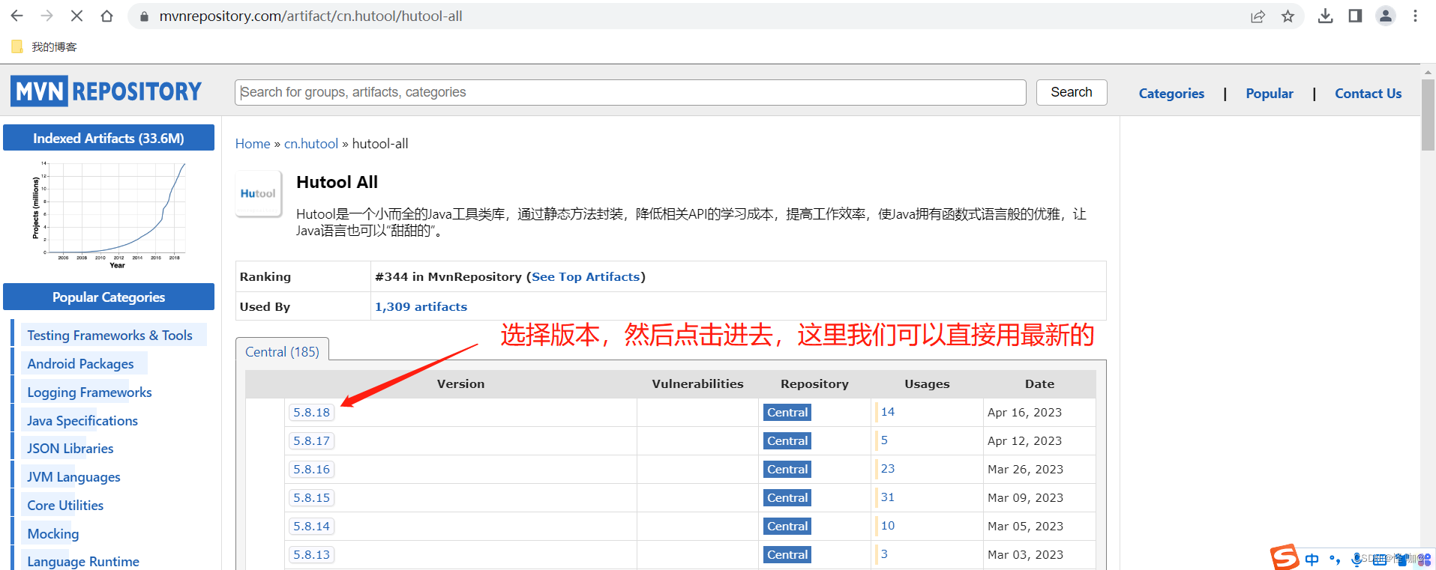The image size is (1436, 570).
Task: Open Categories in the header
Action: 1171,94
